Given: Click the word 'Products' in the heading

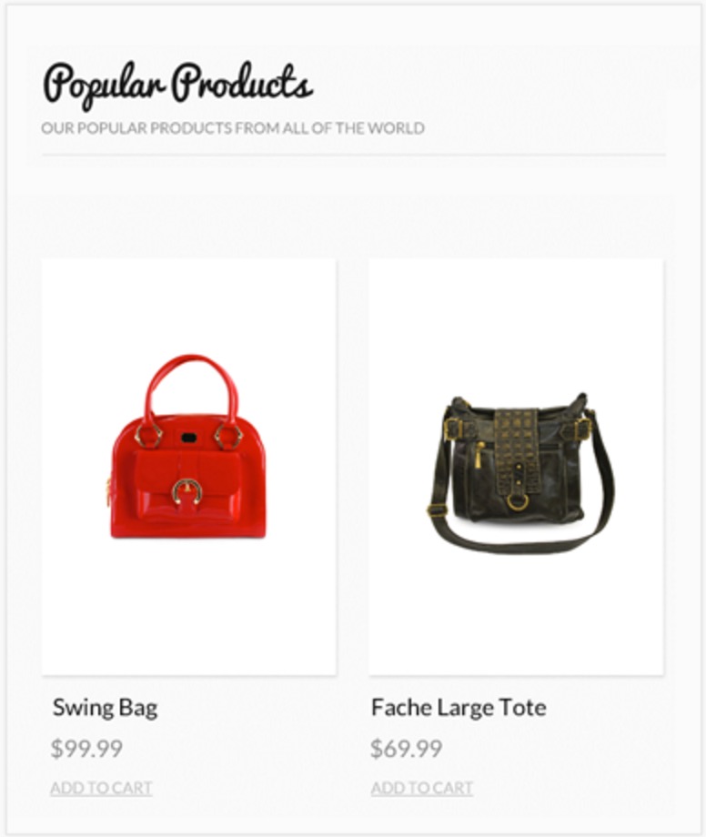Looking at the screenshot, I should 242,85.
